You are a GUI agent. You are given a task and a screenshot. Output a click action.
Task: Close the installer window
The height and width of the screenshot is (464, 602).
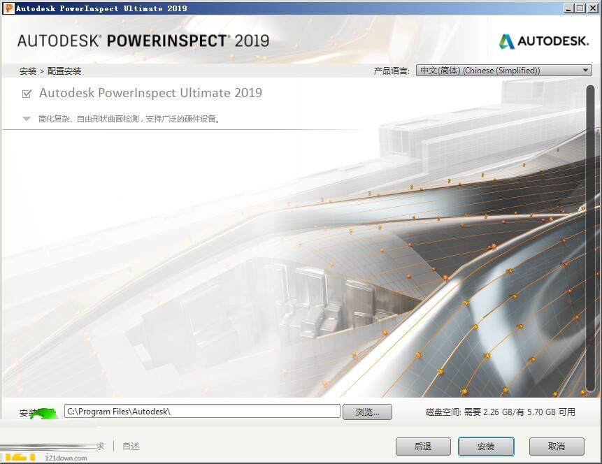pyautogui.click(x=593, y=8)
